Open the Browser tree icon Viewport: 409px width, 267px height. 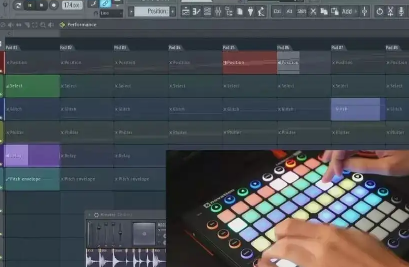229,11
